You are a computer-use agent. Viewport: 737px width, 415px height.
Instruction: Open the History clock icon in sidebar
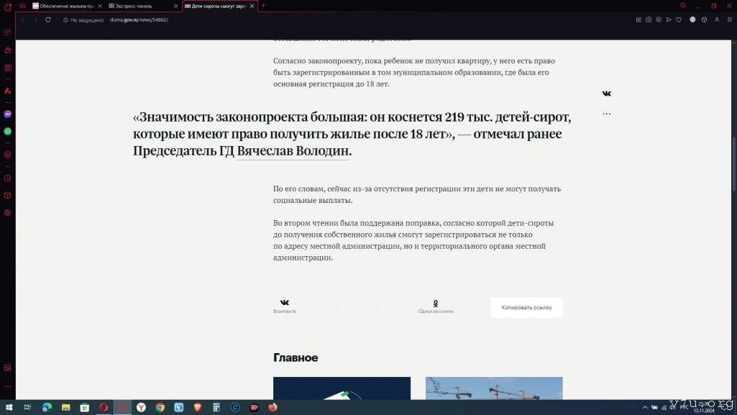point(7,178)
